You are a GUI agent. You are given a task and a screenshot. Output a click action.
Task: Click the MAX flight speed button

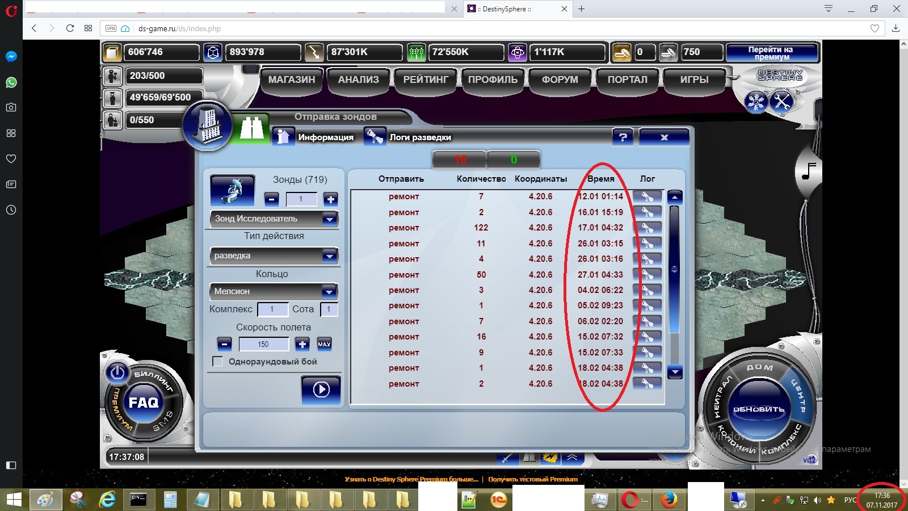[x=324, y=344]
